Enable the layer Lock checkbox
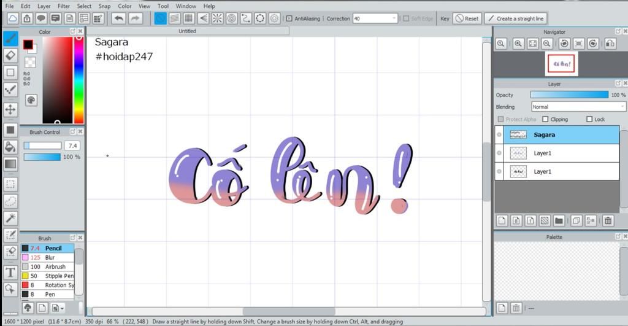Screen dimensions: 628x326 coord(589,119)
